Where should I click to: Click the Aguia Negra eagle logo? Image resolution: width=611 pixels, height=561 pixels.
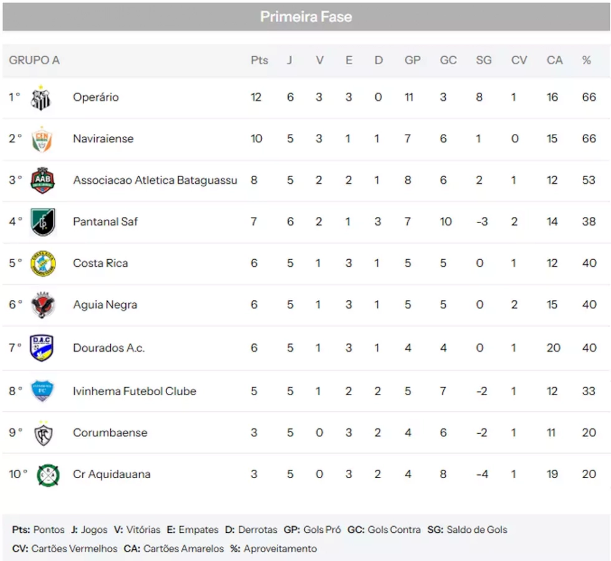(x=43, y=305)
